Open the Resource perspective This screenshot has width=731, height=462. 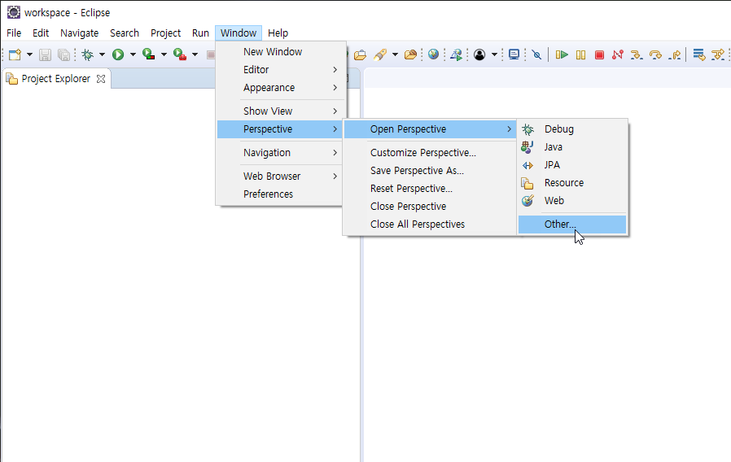coord(572,182)
